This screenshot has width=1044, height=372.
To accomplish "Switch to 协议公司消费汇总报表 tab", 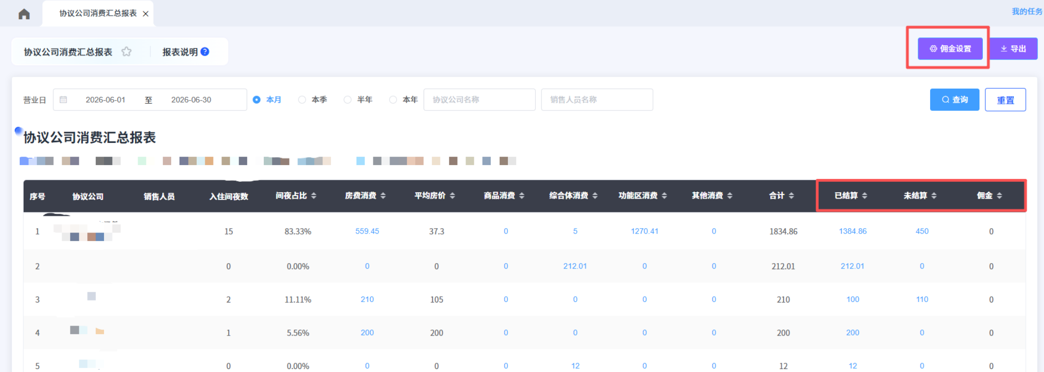I will [x=98, y=13].
